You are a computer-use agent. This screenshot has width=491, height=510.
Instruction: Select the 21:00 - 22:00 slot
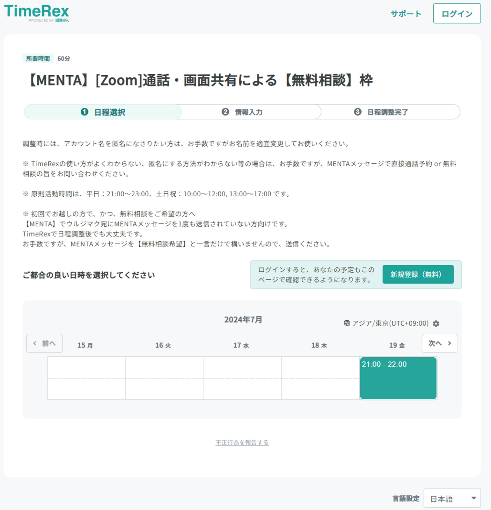tap(398, 378)
